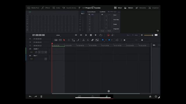Click the in-point timecode 01:00:00:00 field
Viewport: 186px width, 104px height.
37,39
